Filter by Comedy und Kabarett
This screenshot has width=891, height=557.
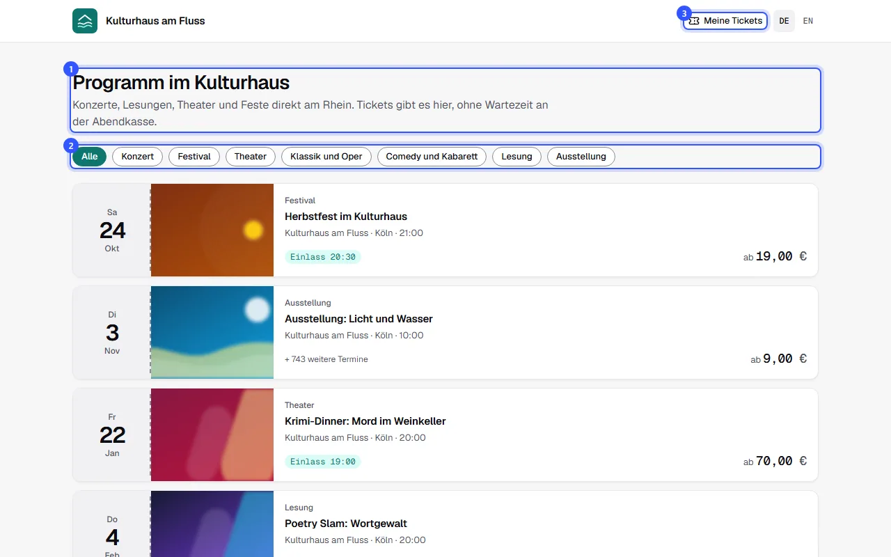(432, 157)
